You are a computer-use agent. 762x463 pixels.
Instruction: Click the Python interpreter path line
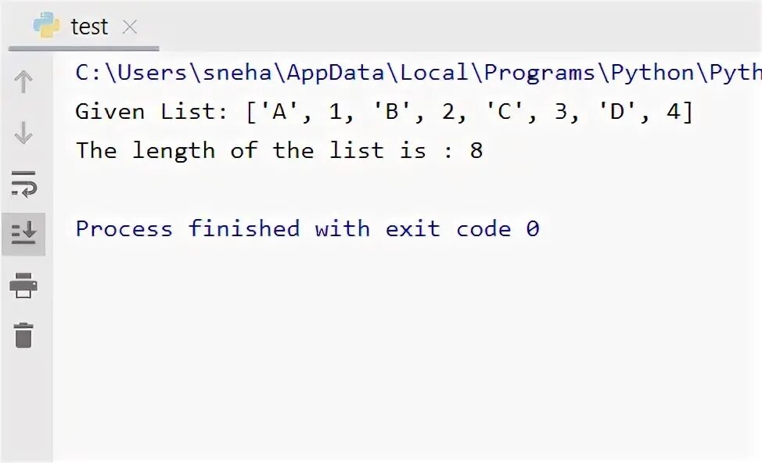coord(419,73)
